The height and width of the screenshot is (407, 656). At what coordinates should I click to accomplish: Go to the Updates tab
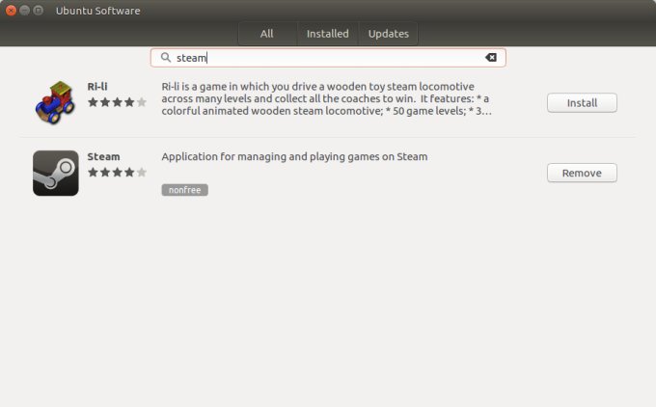pos(388,34)
